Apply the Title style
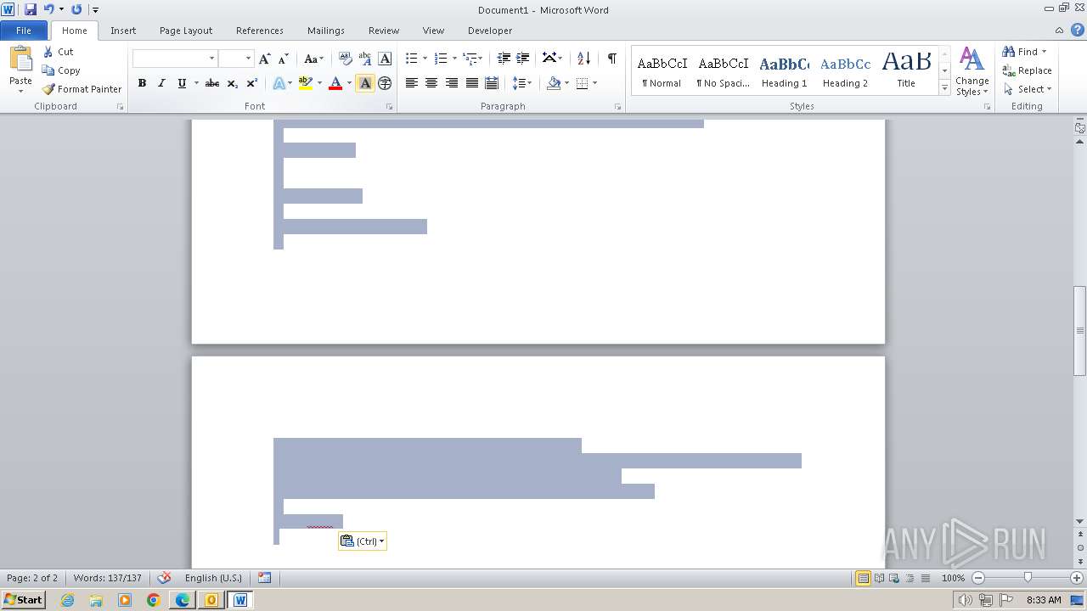Viewport: 1087px width, 611px height. coord(906,71)
